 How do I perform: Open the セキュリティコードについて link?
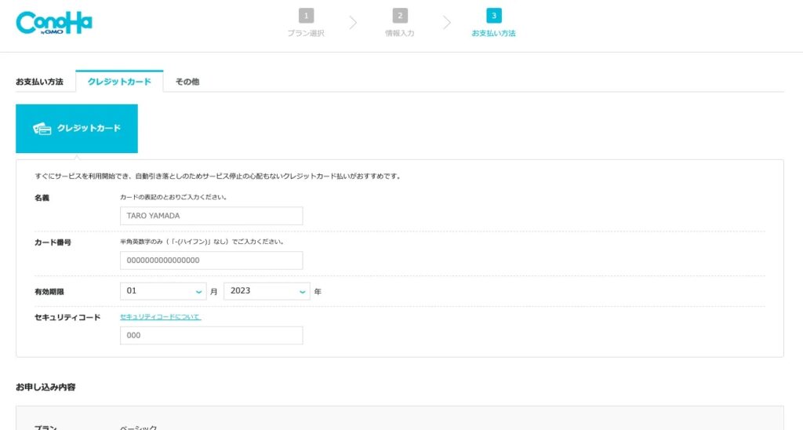click(160, 317)
